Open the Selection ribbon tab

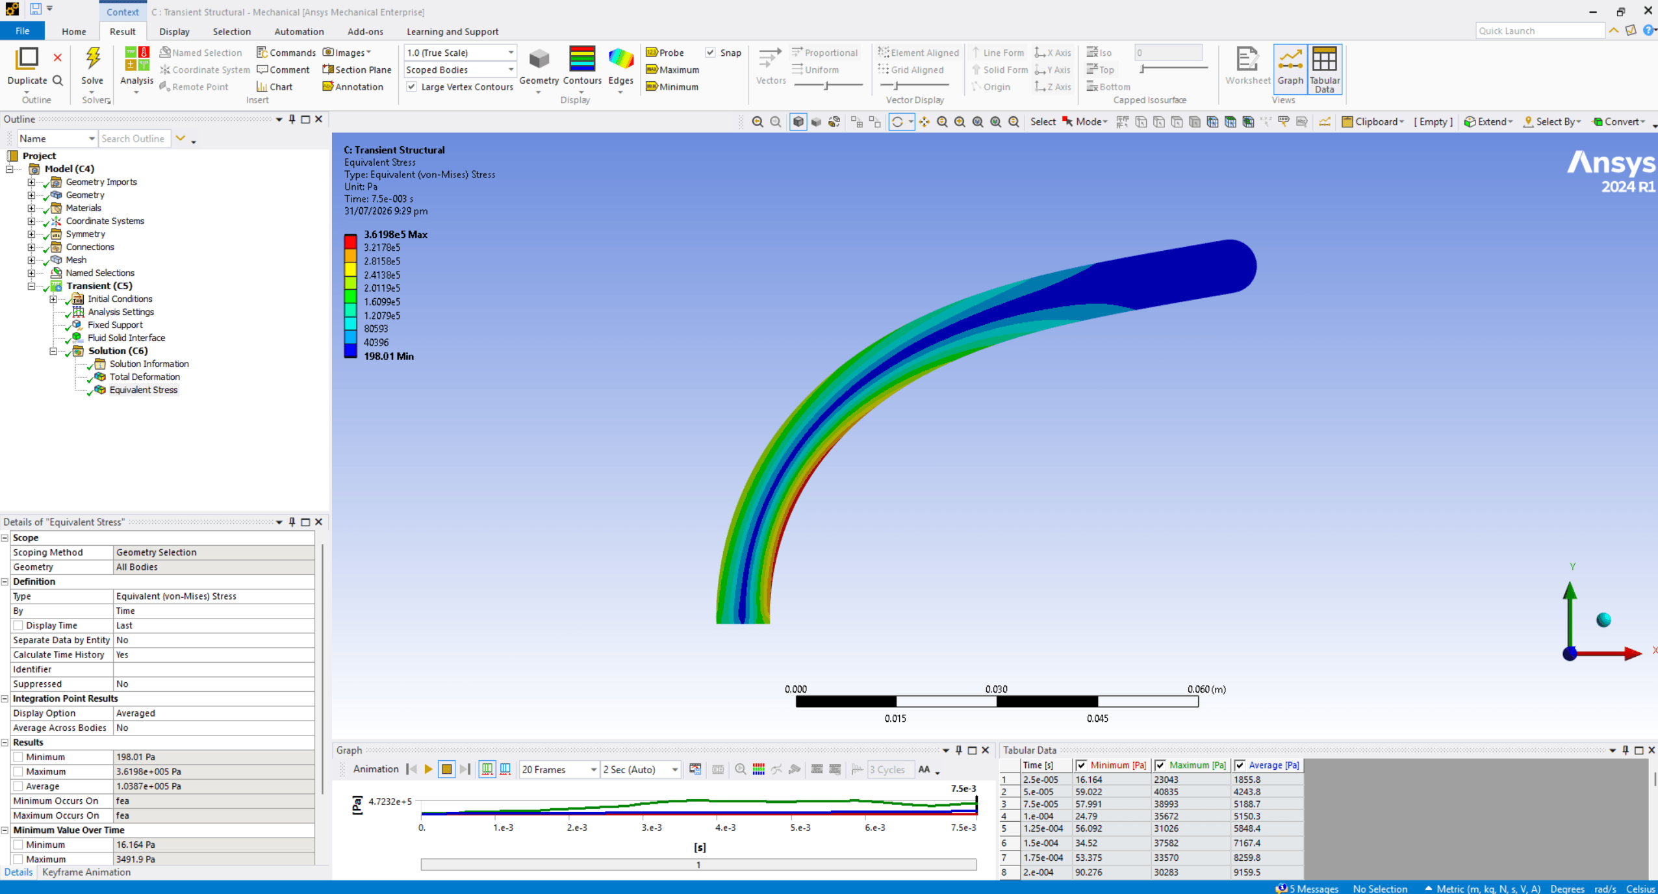[x=231, y=31]
